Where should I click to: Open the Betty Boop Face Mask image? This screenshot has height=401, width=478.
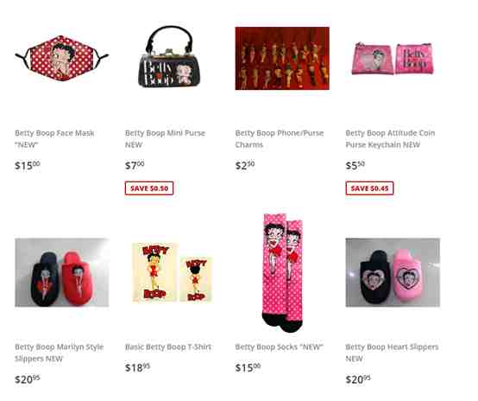pos(62,58)
